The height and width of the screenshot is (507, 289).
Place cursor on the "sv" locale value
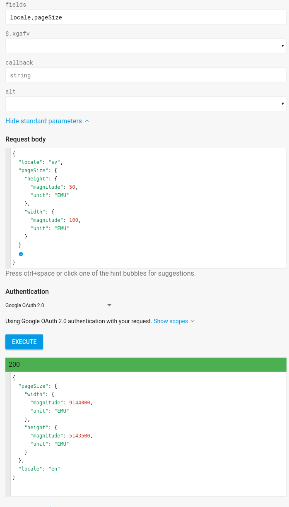55,162
